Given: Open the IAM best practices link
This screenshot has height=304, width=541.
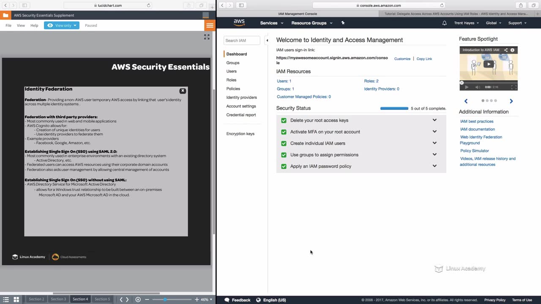Looking at the screenshot, I should click(477, 121).
